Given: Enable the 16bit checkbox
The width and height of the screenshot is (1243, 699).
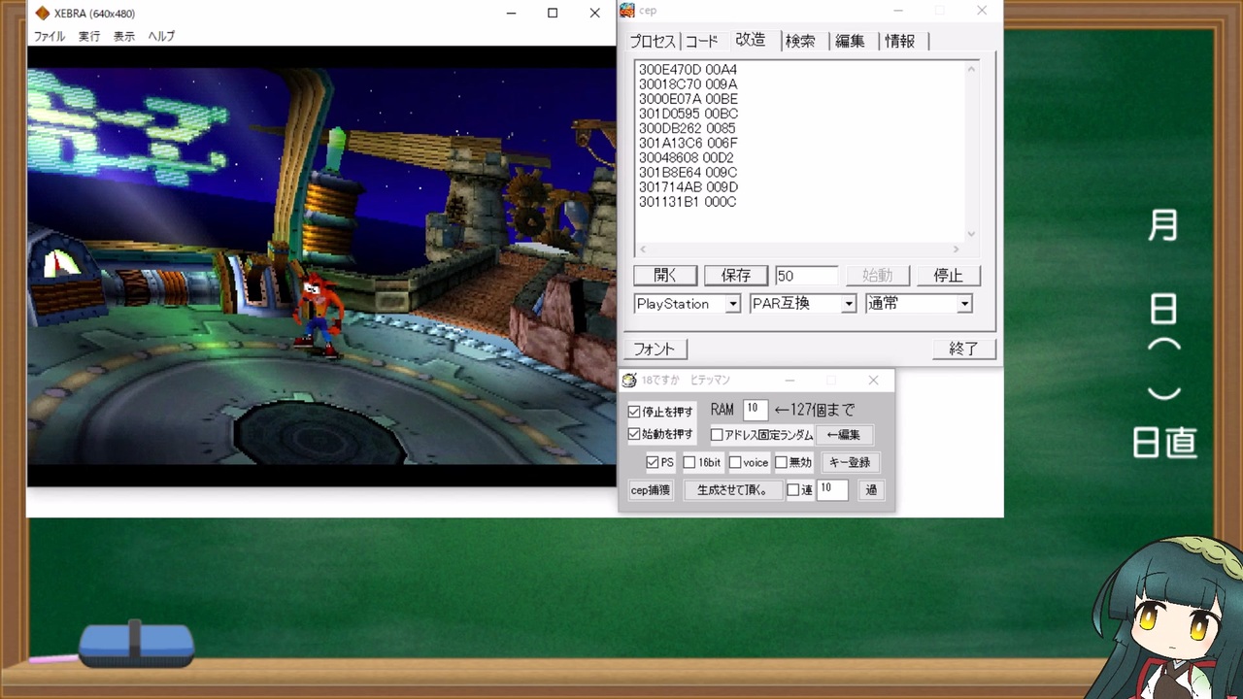Looking at the screenshot, I should click(x=689, y=463).
